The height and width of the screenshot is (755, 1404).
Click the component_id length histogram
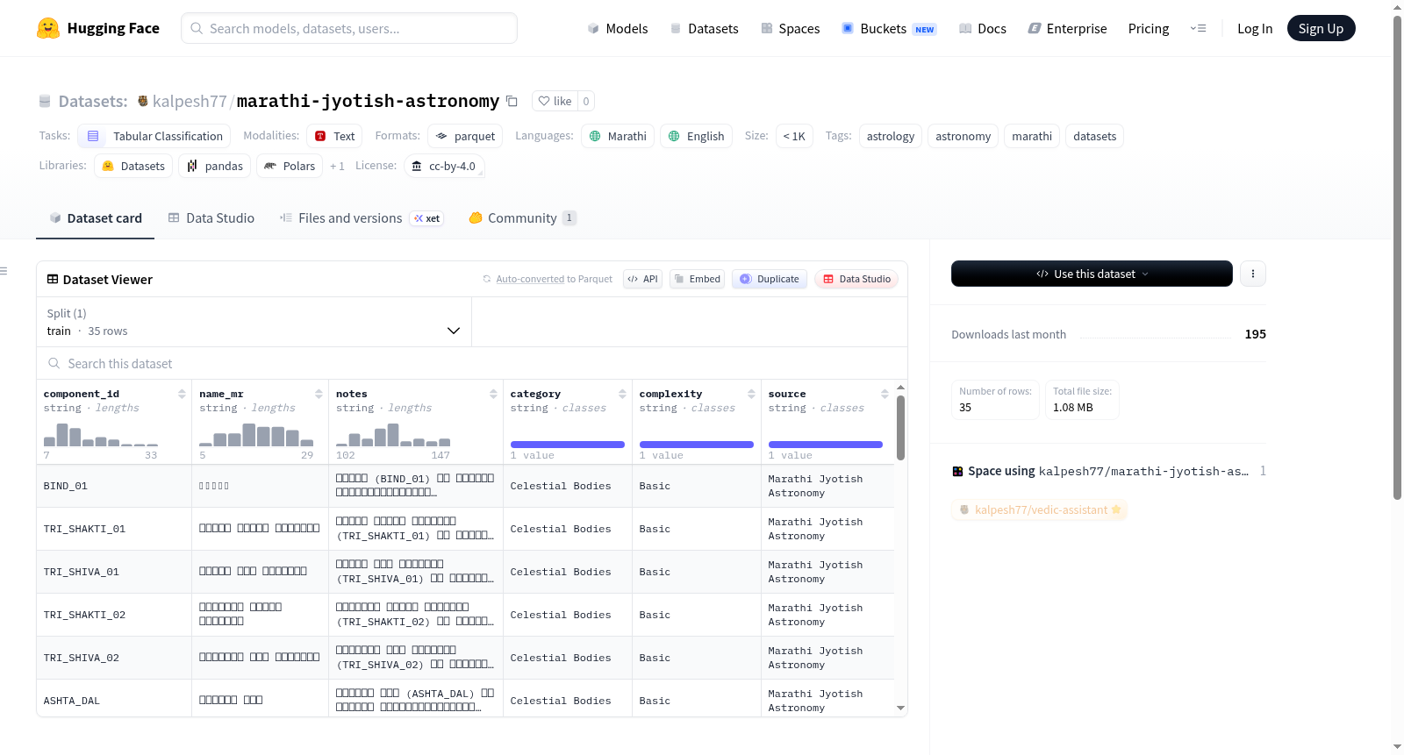101,435
